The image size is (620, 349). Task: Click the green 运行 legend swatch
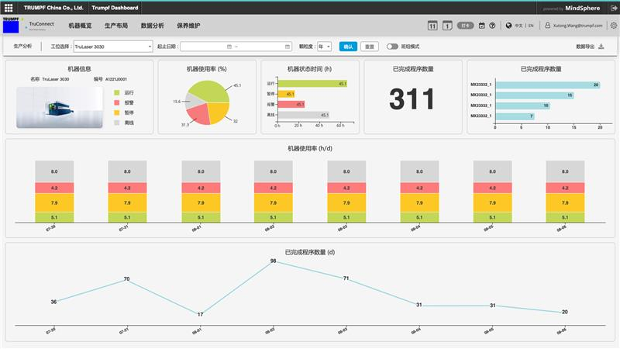(x=116, y=92)
